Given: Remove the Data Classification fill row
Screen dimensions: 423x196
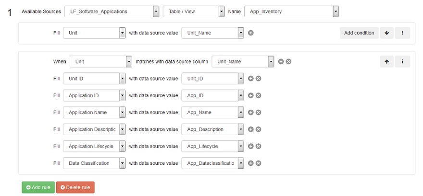Looking at the screenshot, I should coord(259,163).
